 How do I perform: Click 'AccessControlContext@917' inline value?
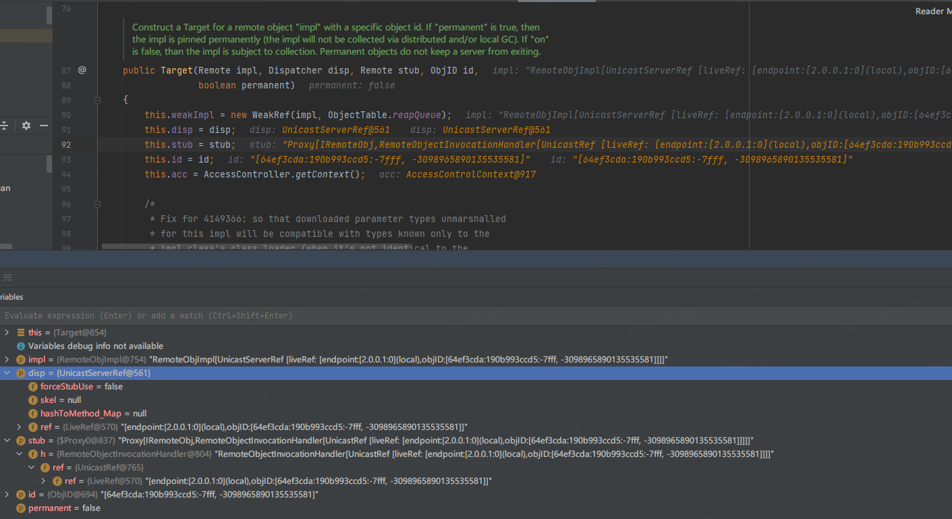[471, 174]
